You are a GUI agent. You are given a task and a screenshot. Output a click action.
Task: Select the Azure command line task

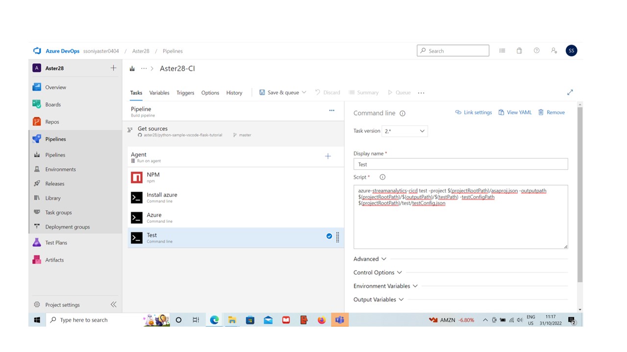(x=236, y=217)
